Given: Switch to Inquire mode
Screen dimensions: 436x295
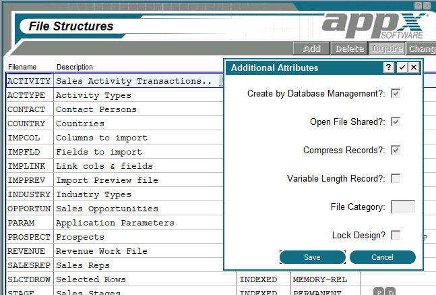Looking at the screenshot, I should (387, 49).
